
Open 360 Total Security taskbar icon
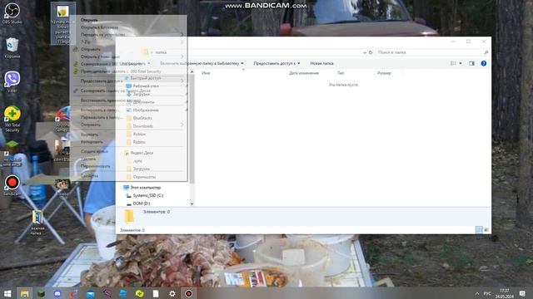coord(140,293)
